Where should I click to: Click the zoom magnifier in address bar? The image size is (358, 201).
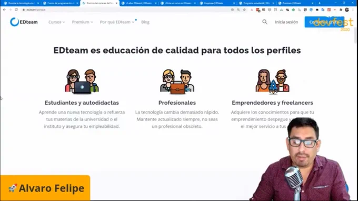tap(238, 10)
